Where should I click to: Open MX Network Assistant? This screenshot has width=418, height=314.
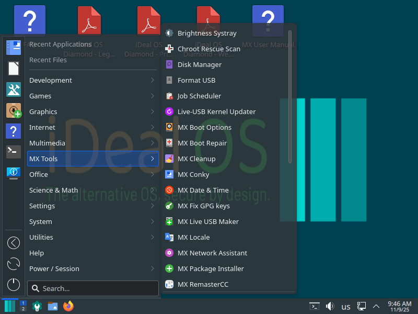(x=212, y=253)
